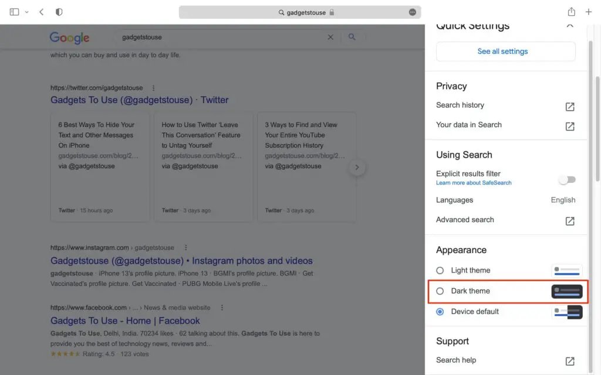601x375 pixels.
Task: Click the privacy shield icon in toolbar
Action: coord(59,12)
